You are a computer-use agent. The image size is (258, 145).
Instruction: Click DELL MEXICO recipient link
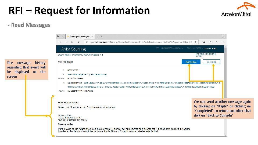point(103,83)
